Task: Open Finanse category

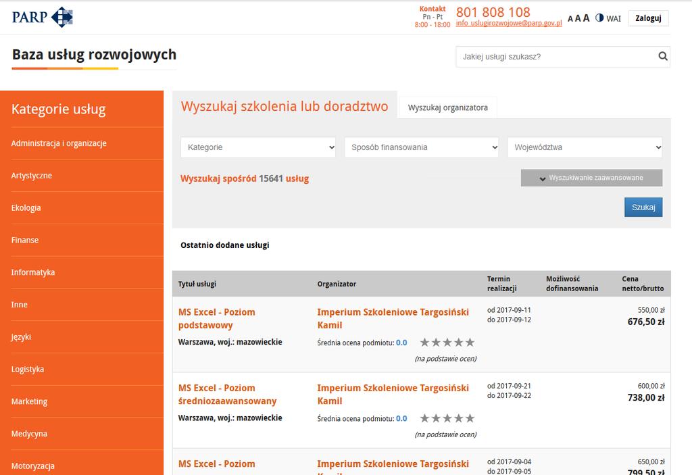Action: 25,240
